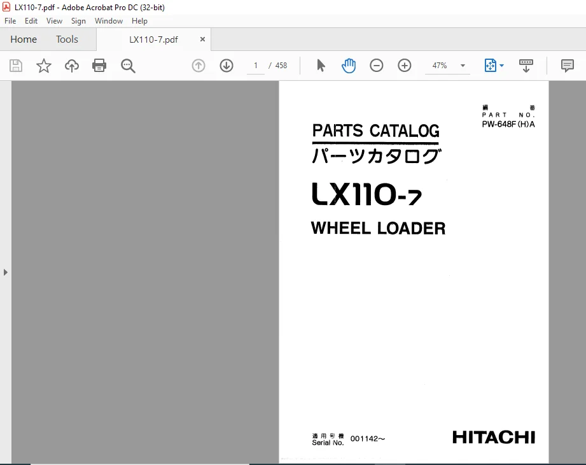
Task: Click the Serial No. label
Action: pyautogui.click(x=328, y=443)
